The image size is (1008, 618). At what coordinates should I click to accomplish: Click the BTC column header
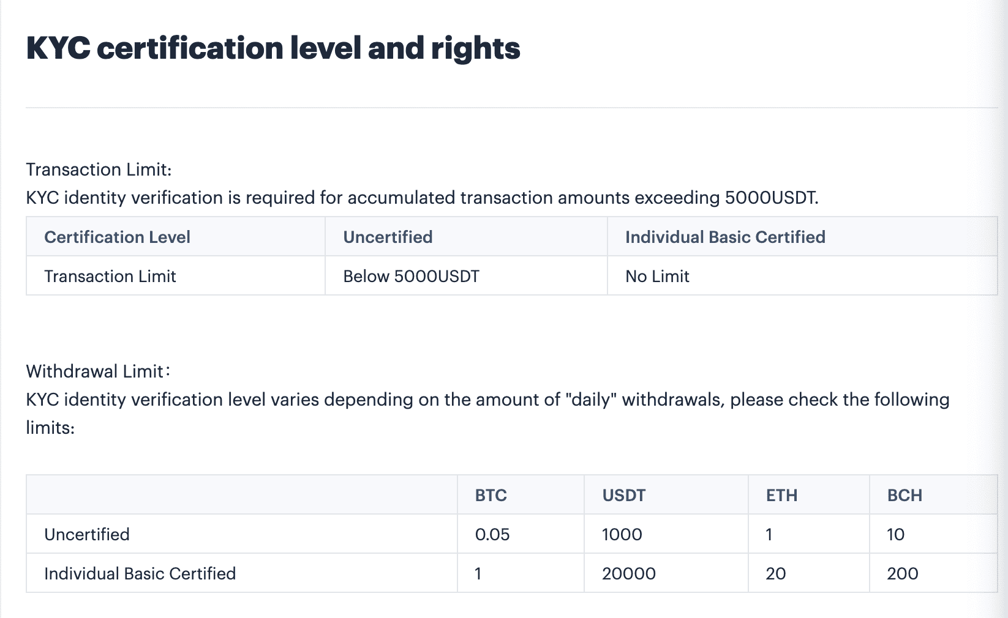491,495
